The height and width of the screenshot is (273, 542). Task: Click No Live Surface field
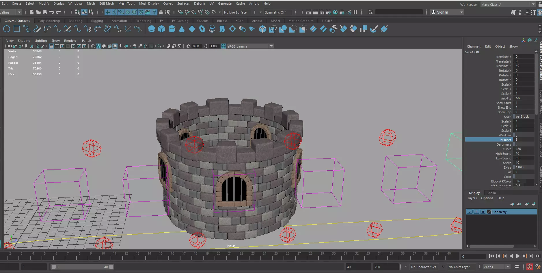[x=237, y=12]
